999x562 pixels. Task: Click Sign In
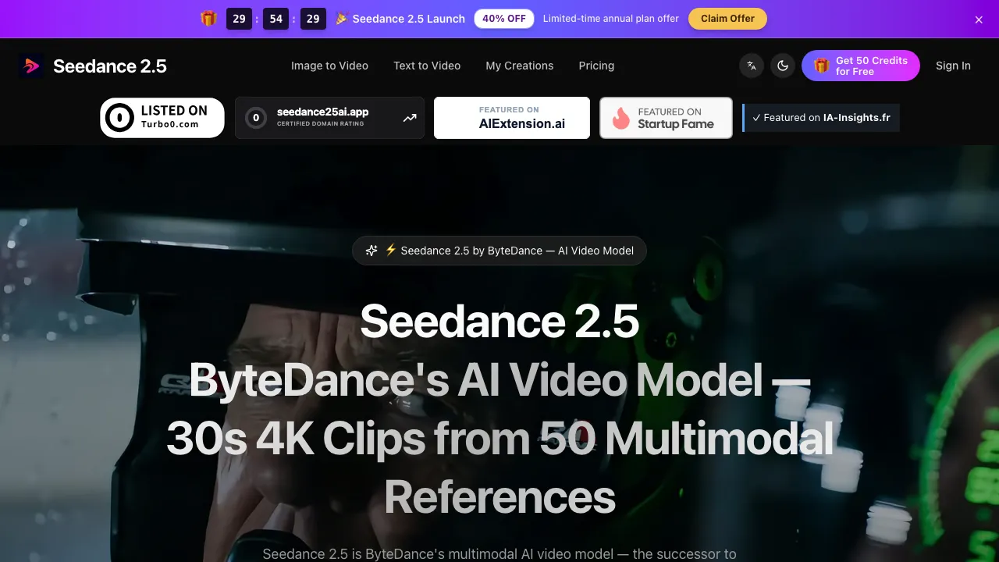[953, 66]
